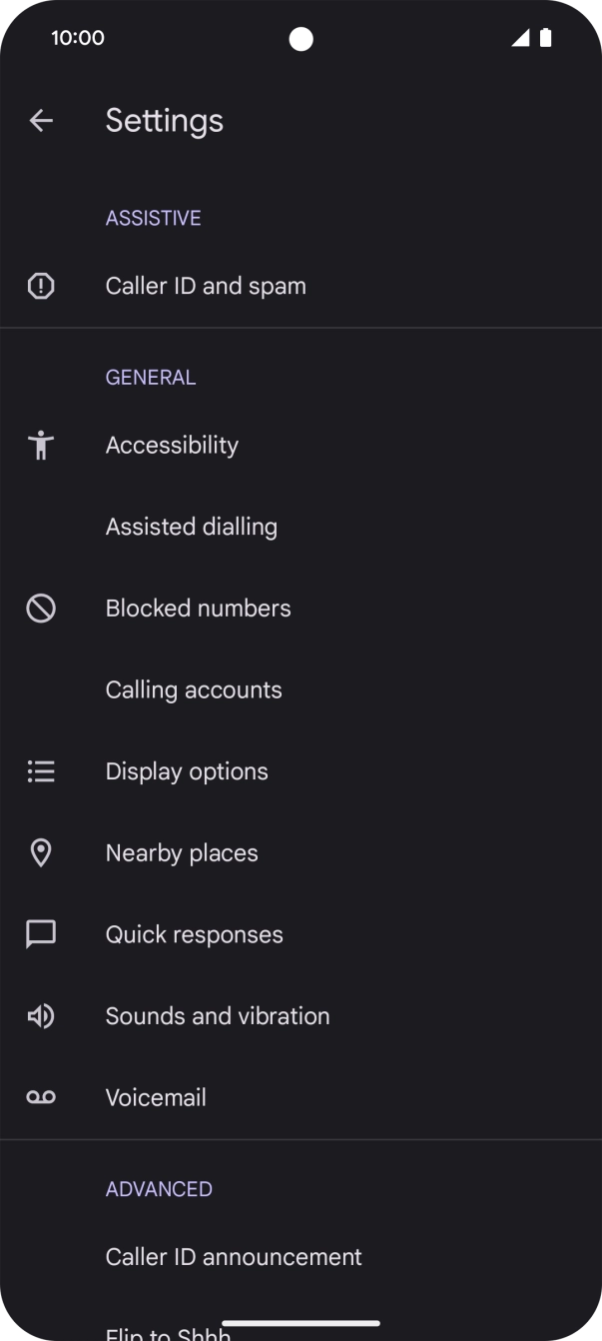
Task: Click the Sounds and vibration speaker icon
Action: [x=40, y=1016]
